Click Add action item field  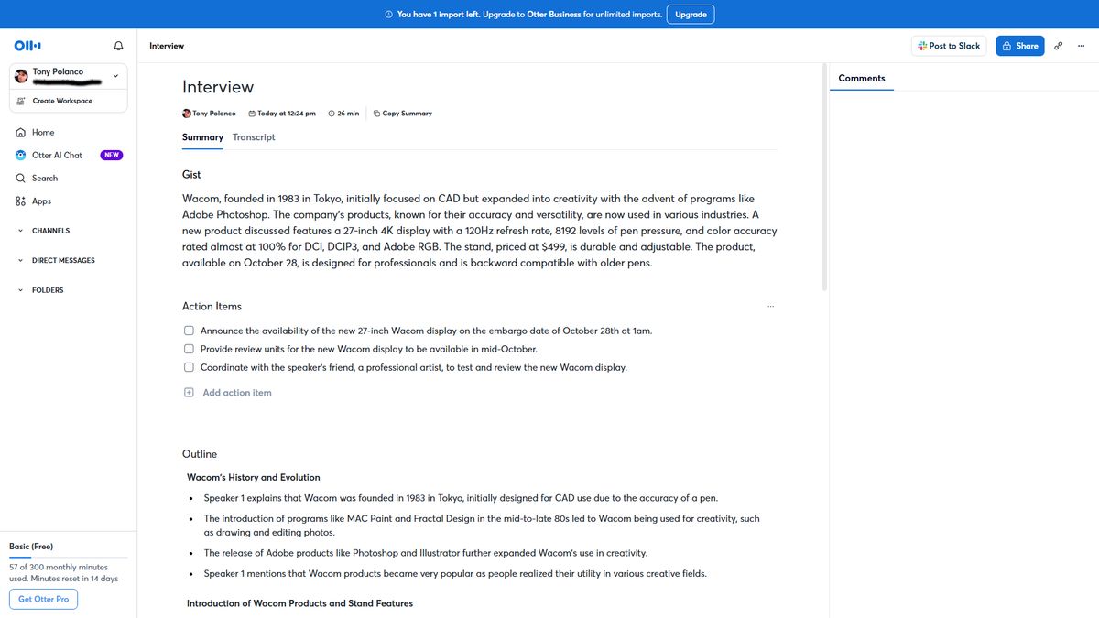236,393
